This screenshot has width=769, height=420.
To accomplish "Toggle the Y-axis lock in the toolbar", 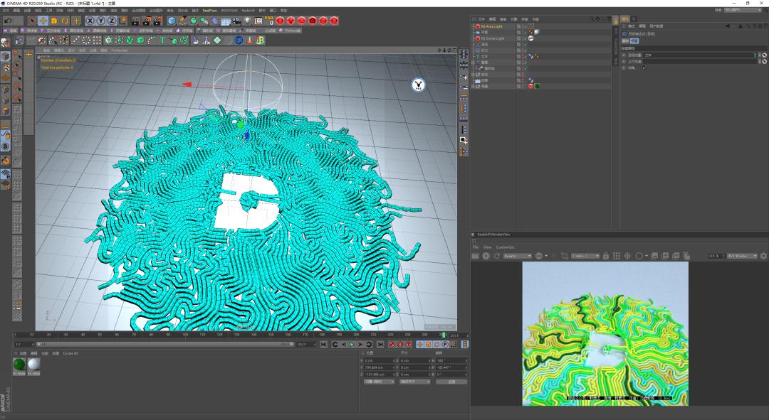I will click(99, 21).
